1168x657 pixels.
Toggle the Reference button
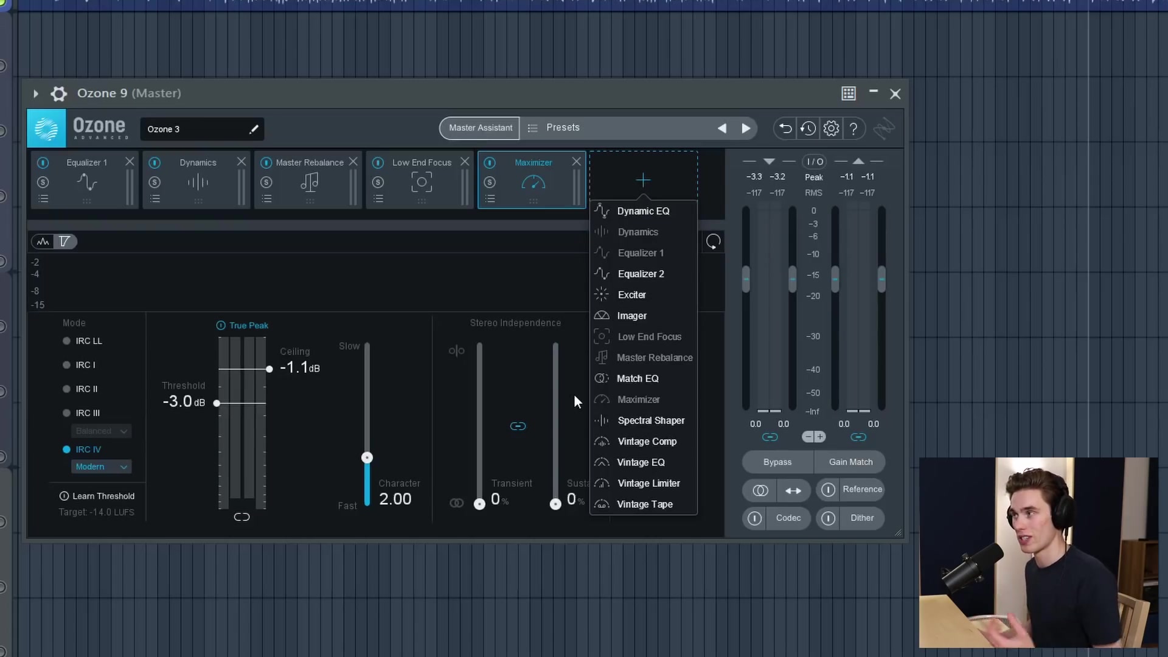point(850,490)
